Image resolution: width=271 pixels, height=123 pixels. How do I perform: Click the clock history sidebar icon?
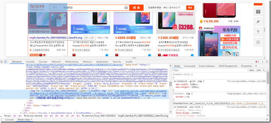(x=258, y=42)
